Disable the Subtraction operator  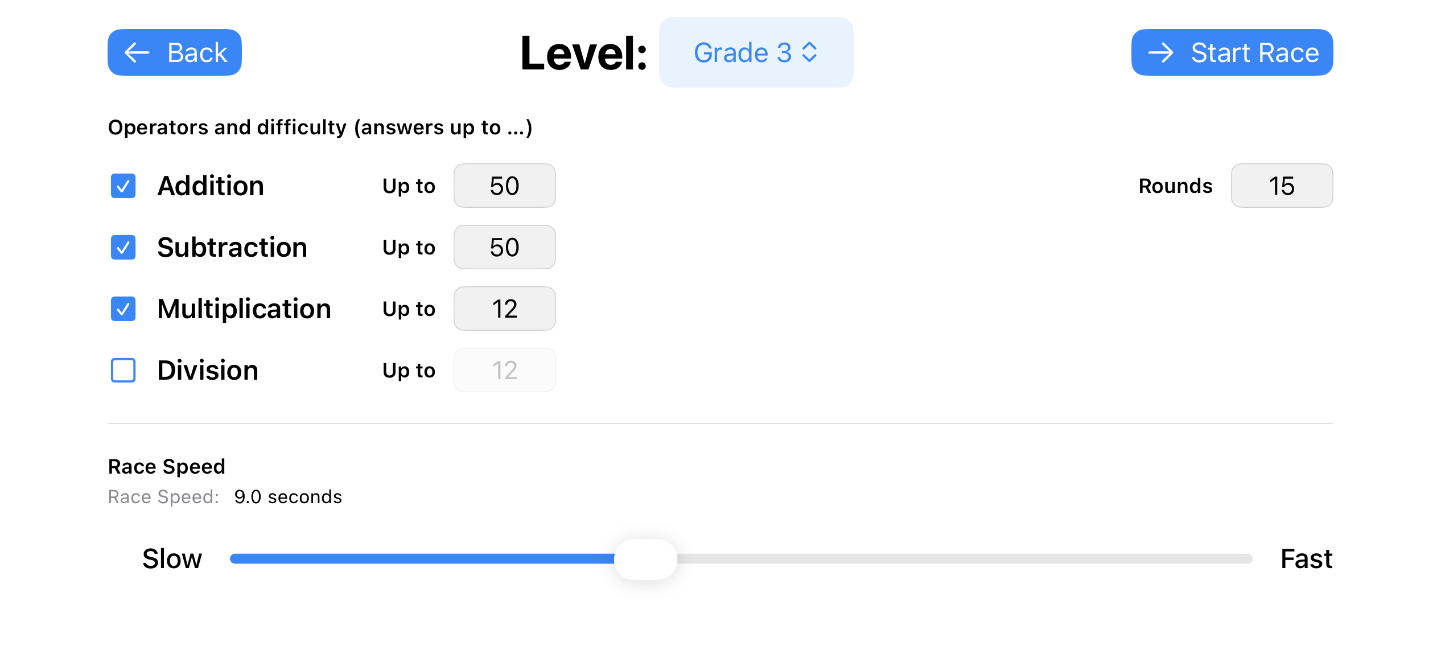tap(123, 247)
